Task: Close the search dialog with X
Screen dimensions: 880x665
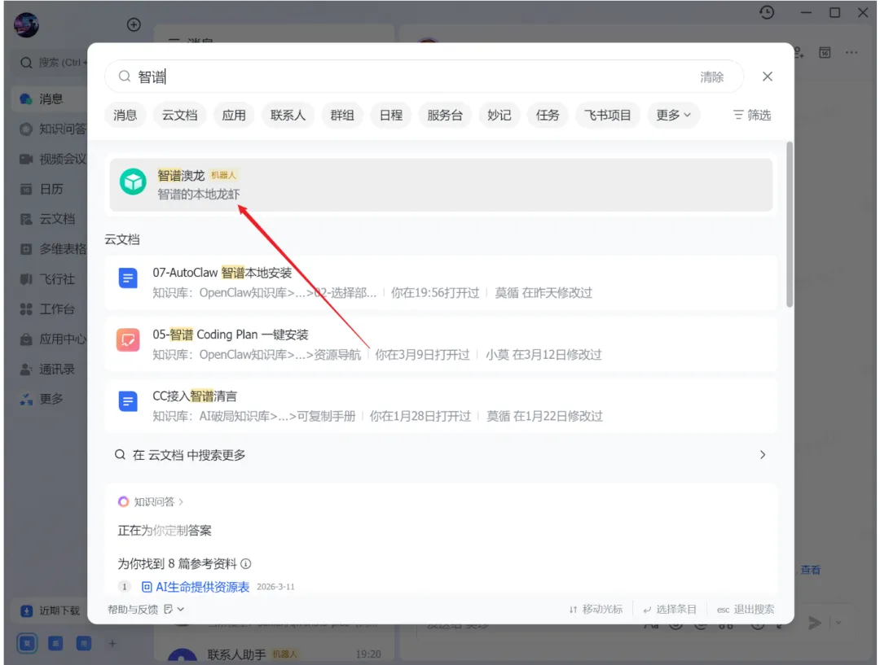Action: click(768, 77)
